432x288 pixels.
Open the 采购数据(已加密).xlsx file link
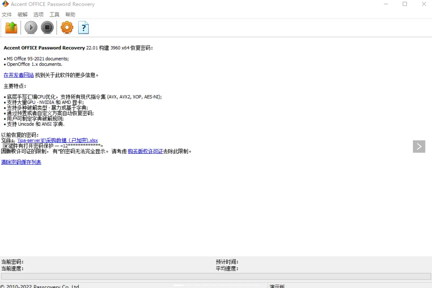click(58, 140)
